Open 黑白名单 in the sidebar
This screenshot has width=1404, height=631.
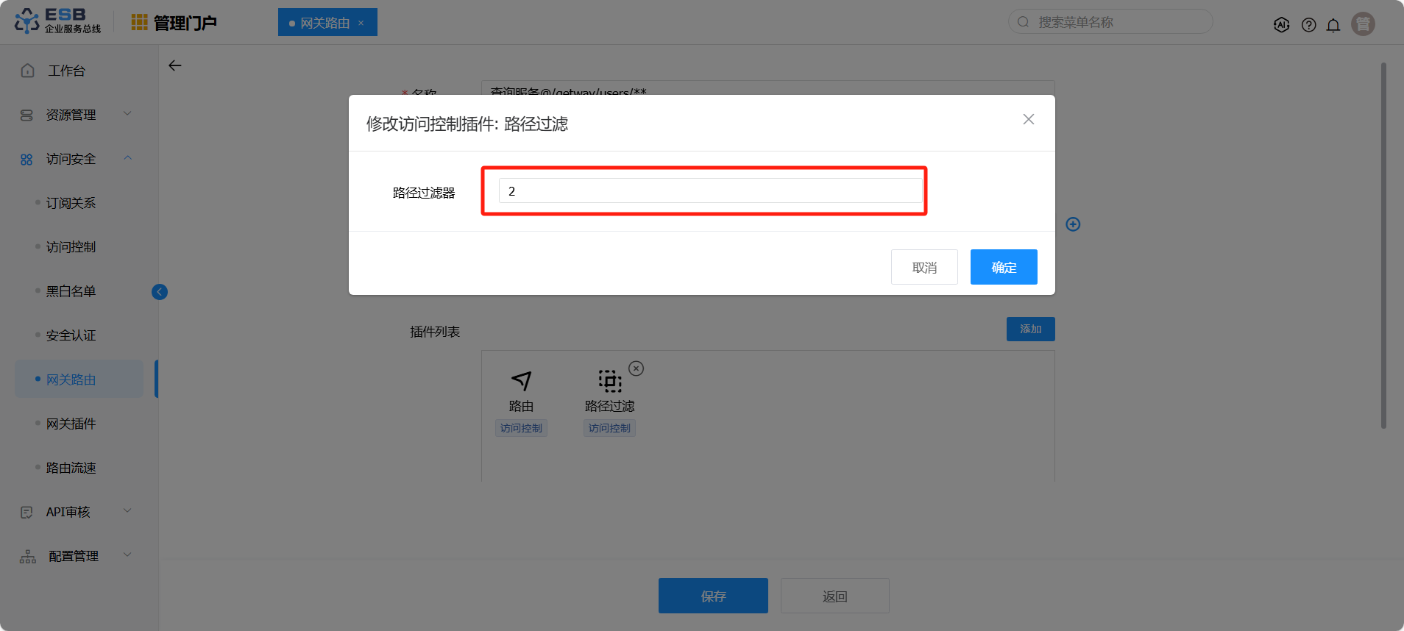point(71,291)
